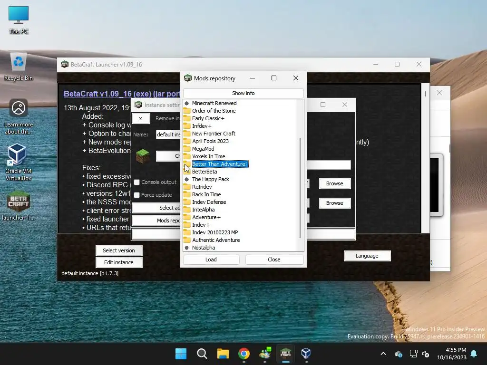The height and width of the screenshot is (365, 487).
Task: Select the Early Classic+ folder
Action: 208,118
